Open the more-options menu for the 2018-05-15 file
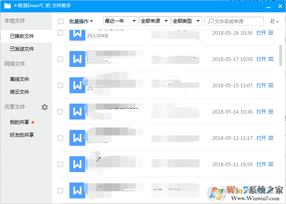The image size is (286, 204). pyautogui.click(x=271, y=85)
